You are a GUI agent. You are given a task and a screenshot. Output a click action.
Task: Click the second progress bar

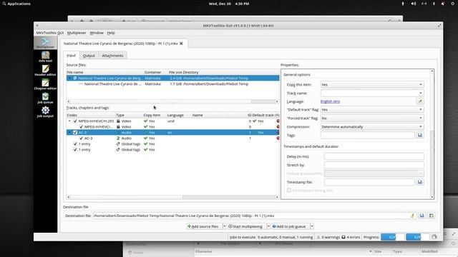[418, 237]
